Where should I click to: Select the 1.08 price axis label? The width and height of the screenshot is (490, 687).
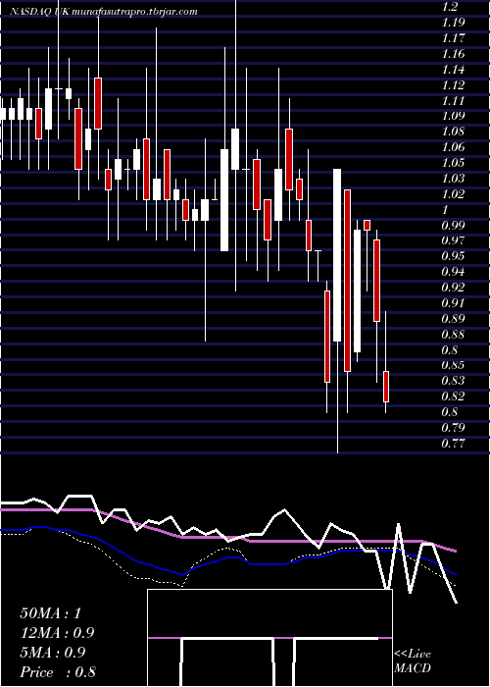(453, 132)
